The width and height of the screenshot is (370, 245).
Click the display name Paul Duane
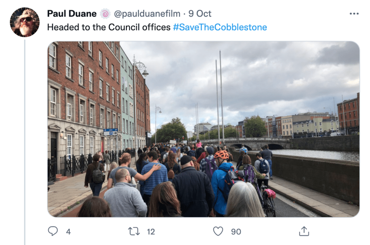(x=72, y=14)
